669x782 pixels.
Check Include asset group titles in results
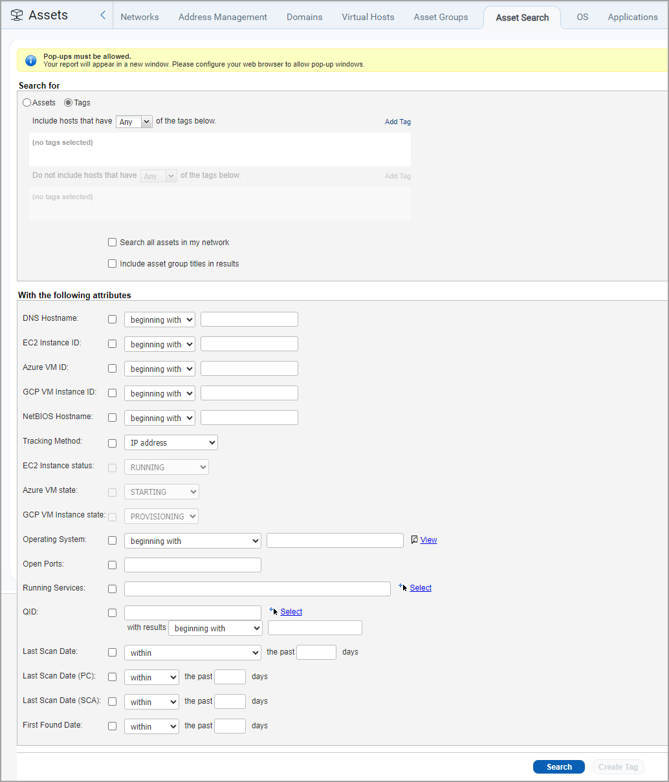coord(112,263)
